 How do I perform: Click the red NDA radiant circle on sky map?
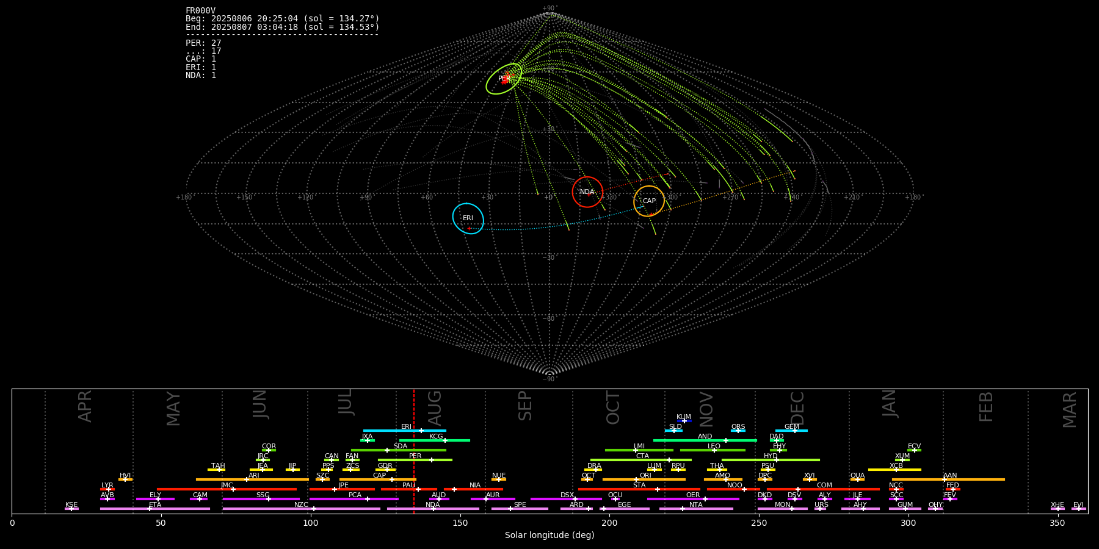click(587, 192)
